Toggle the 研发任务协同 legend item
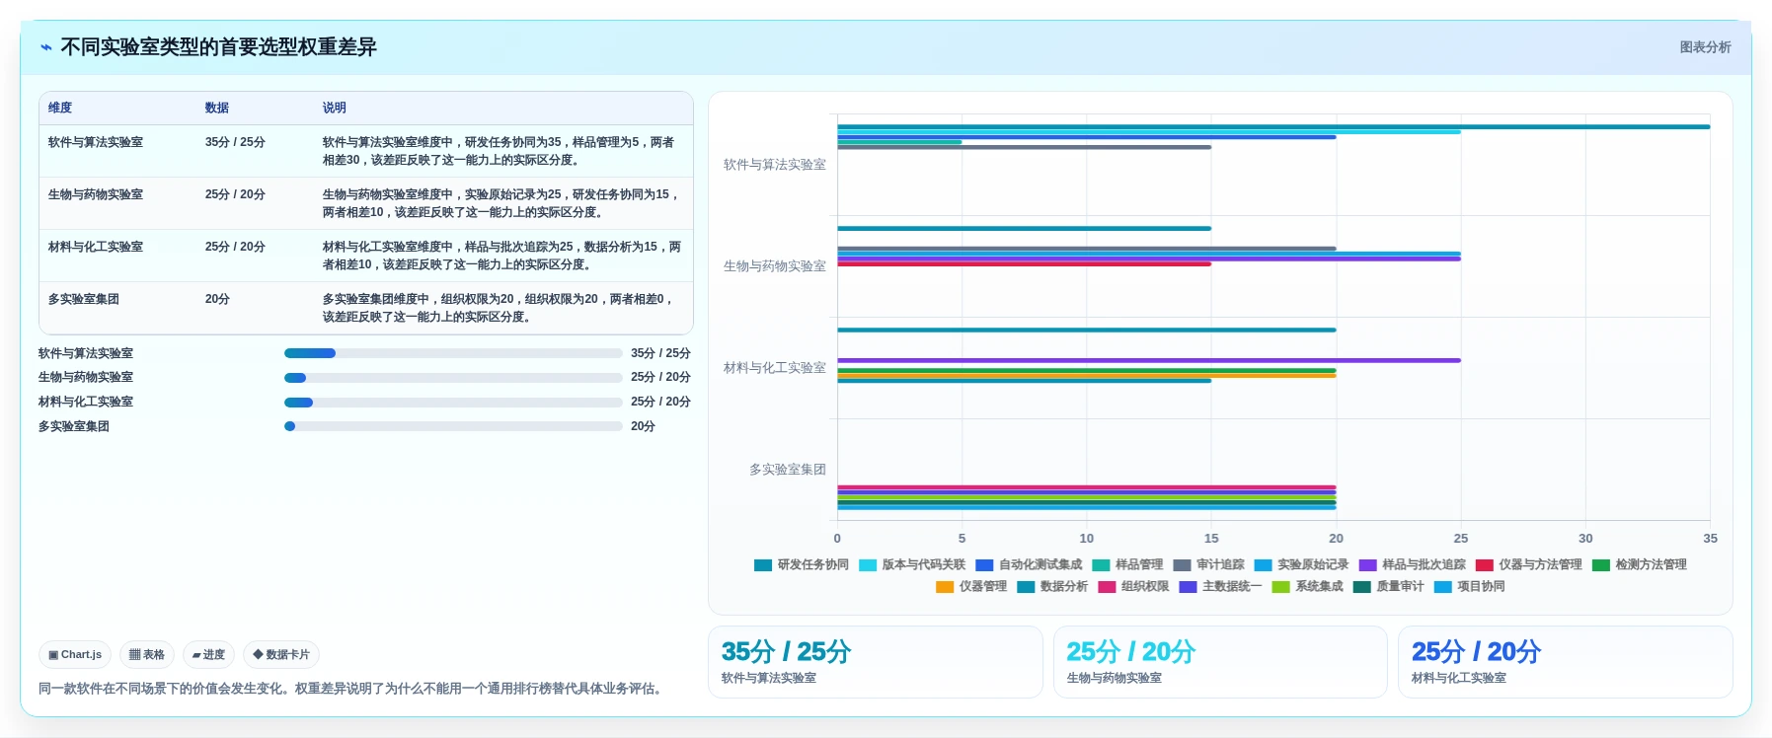1772x738 pixels. pyautogui.click(x=802, y=564)
